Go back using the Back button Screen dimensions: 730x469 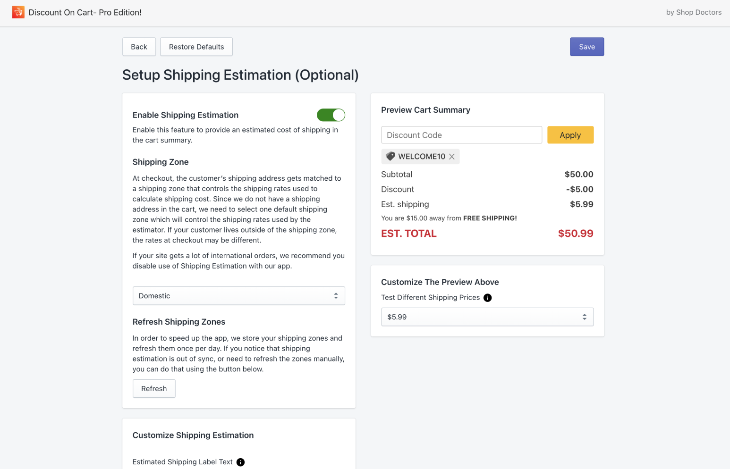[x=139, y=47]
